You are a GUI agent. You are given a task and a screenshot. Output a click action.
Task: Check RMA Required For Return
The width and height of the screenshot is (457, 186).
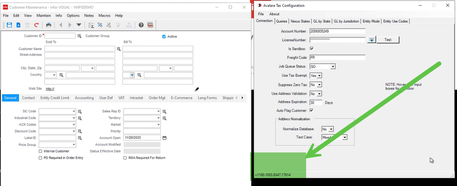[125, 158]
